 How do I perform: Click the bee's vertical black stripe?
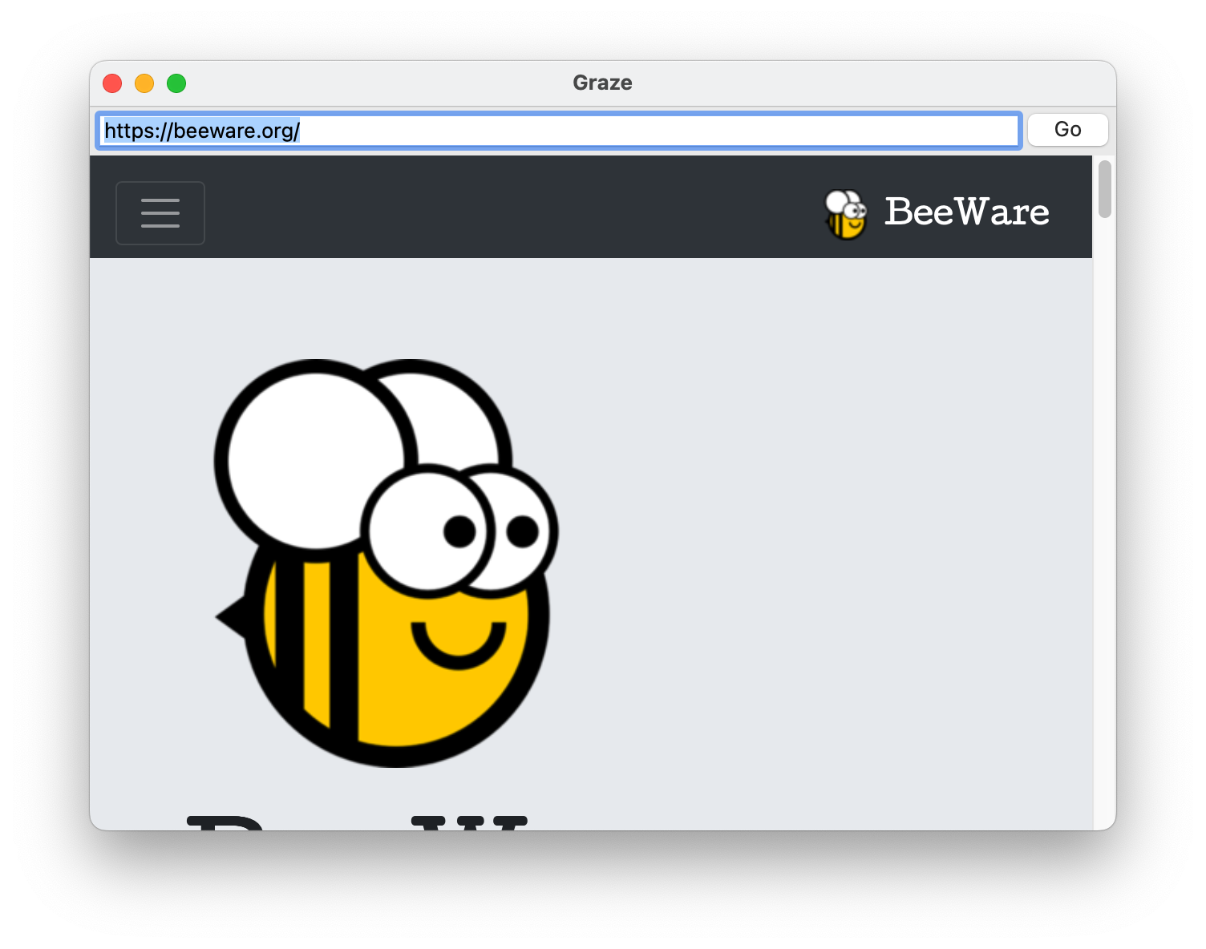343,649
